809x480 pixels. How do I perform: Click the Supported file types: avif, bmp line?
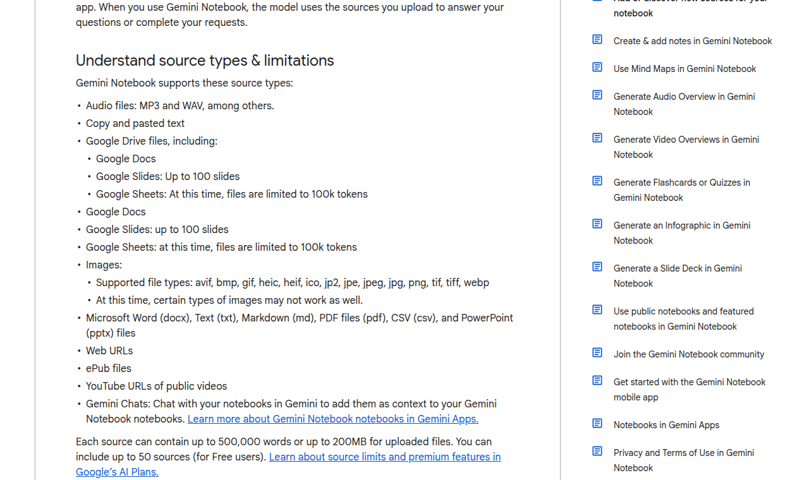[293, 282]
